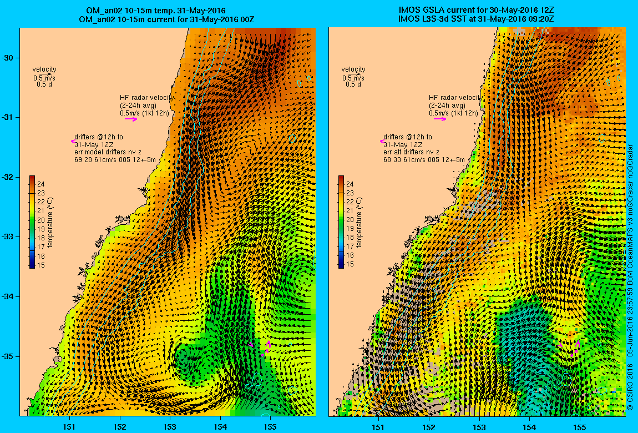Click longitude 152 label under right map
638x433 pixels.
click(429, 427)
